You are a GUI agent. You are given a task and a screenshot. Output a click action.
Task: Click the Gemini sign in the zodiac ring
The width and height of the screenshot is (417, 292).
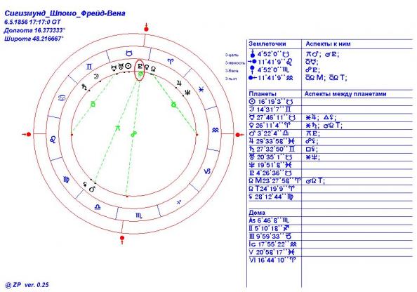click(x=89, y=67)
